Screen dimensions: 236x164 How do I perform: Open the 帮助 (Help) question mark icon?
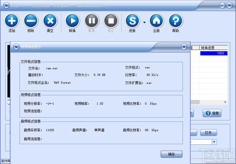point(176,21)
